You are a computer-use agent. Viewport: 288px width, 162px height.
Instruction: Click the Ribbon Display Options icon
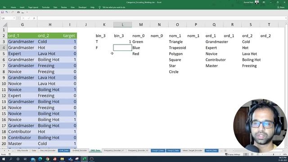click(x=264, y=2)
